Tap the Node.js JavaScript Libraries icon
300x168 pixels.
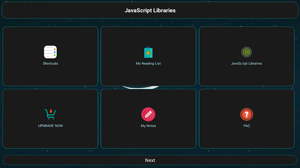[246, 52]
